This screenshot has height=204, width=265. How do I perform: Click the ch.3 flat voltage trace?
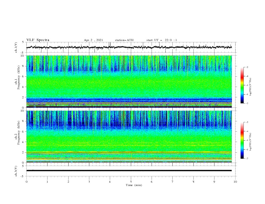tap(129, 171)
